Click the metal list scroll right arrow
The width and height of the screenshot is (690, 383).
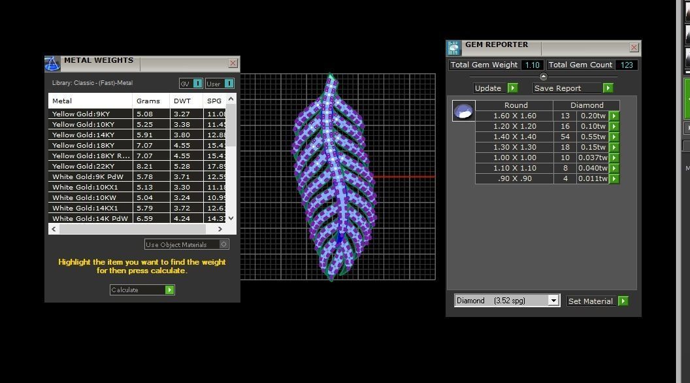click(220, 229)
